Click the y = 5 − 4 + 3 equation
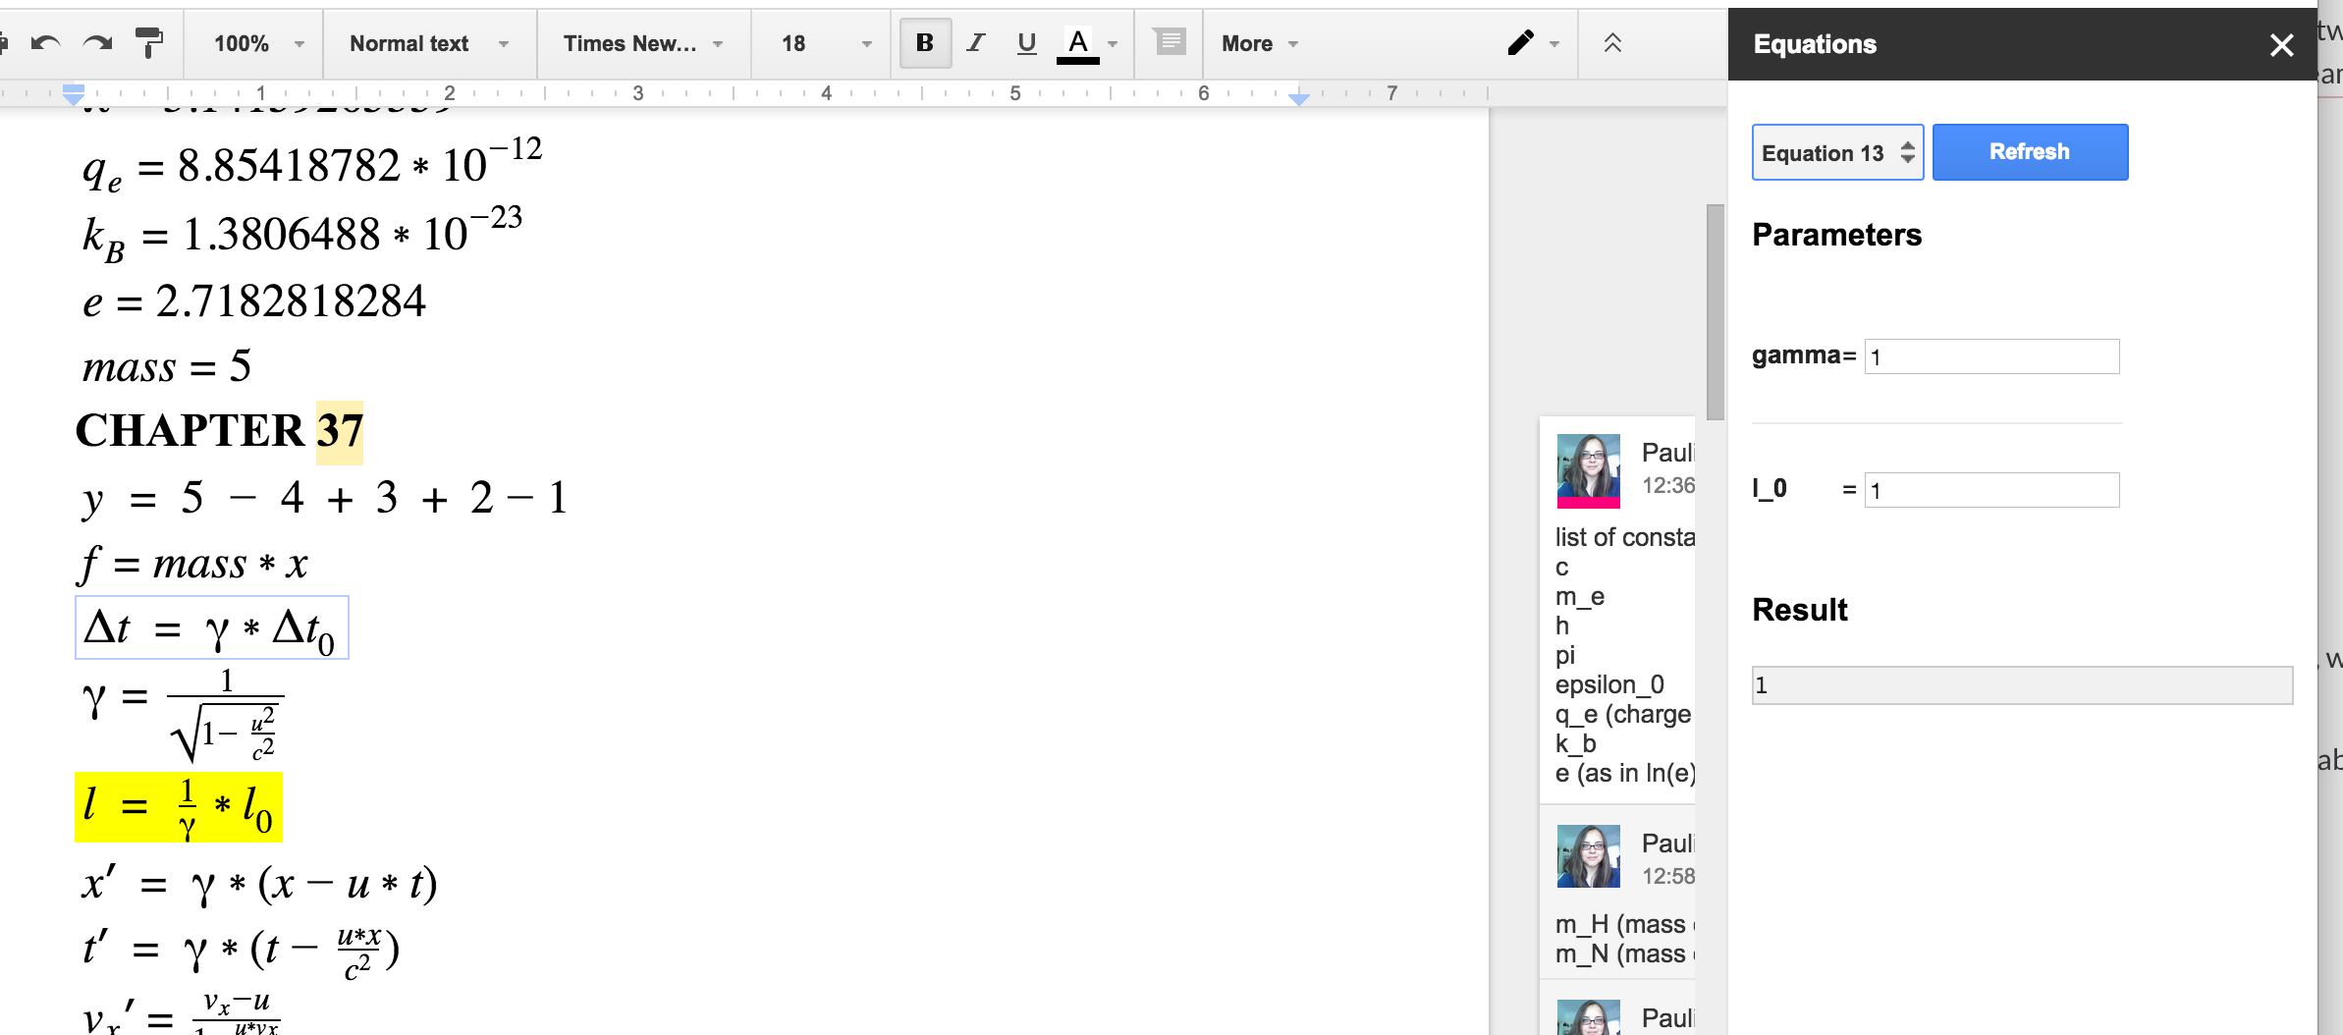Screen dimensions: 2343x1035 point(324,499)
